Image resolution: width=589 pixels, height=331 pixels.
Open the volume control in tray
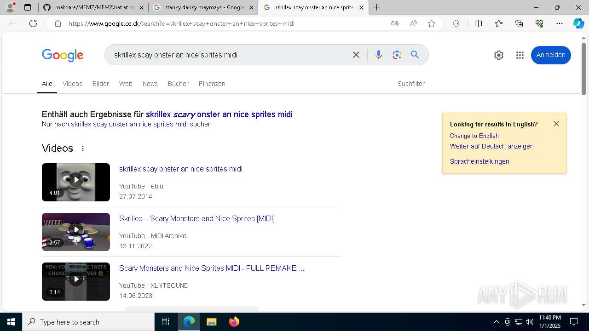point(530,322)
